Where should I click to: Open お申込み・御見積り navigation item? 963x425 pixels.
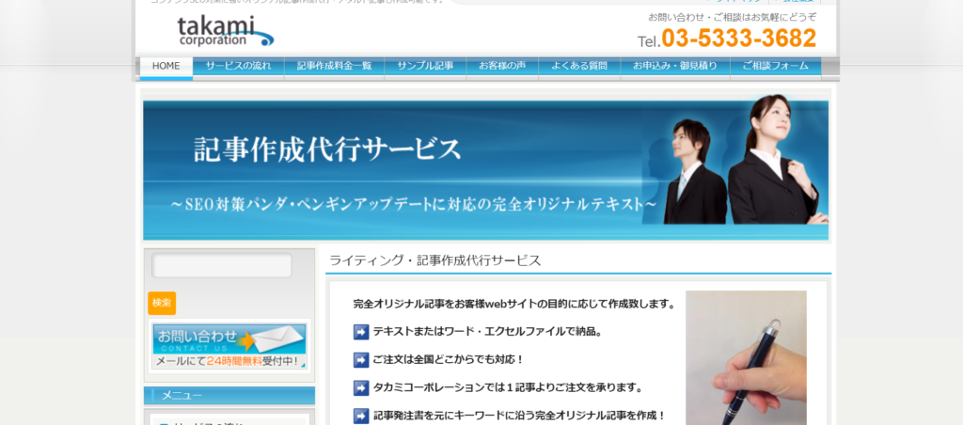tap(675, 67)
